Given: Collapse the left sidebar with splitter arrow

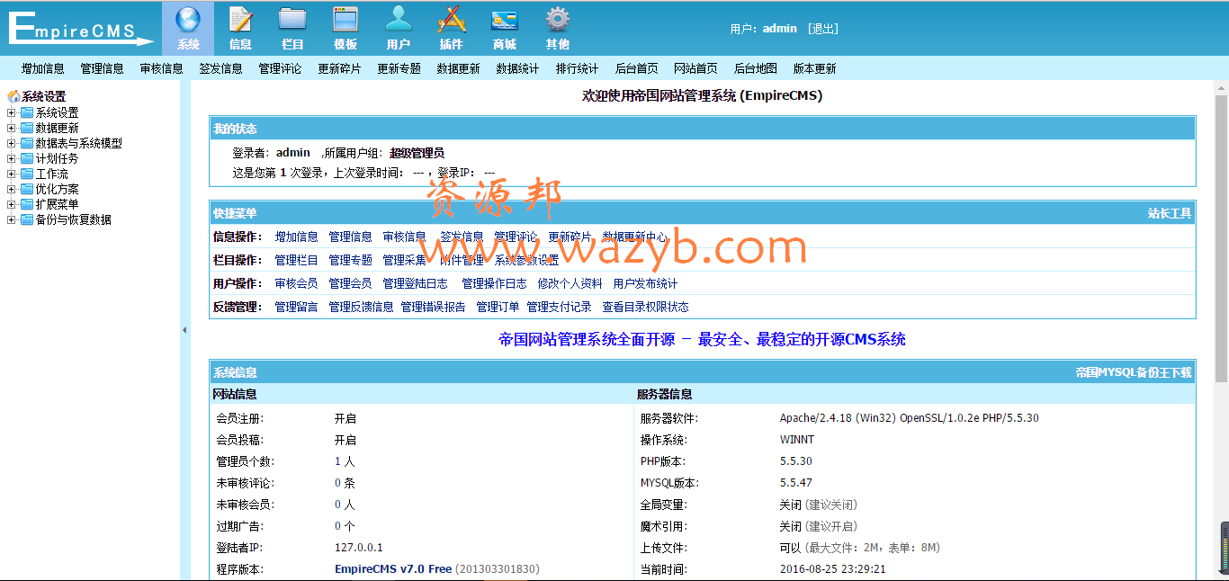Looking at the screenshot, I should pyautogui.click(x=184, y=330).
